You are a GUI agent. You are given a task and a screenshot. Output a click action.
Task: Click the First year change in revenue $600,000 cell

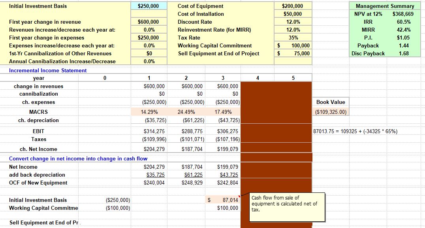[149, 22]
